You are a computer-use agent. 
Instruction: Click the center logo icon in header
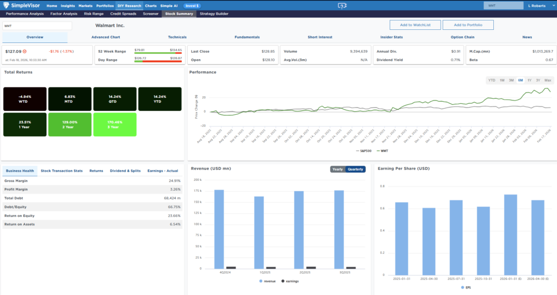click(x=343, y=5)
